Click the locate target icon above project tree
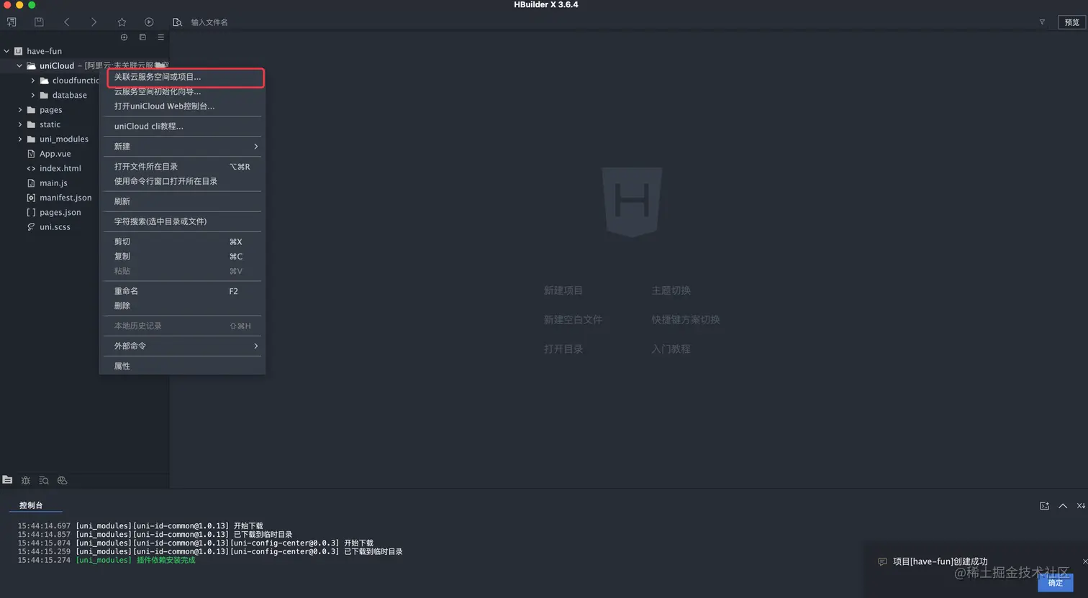1088x598 pixels. (124, 37)
